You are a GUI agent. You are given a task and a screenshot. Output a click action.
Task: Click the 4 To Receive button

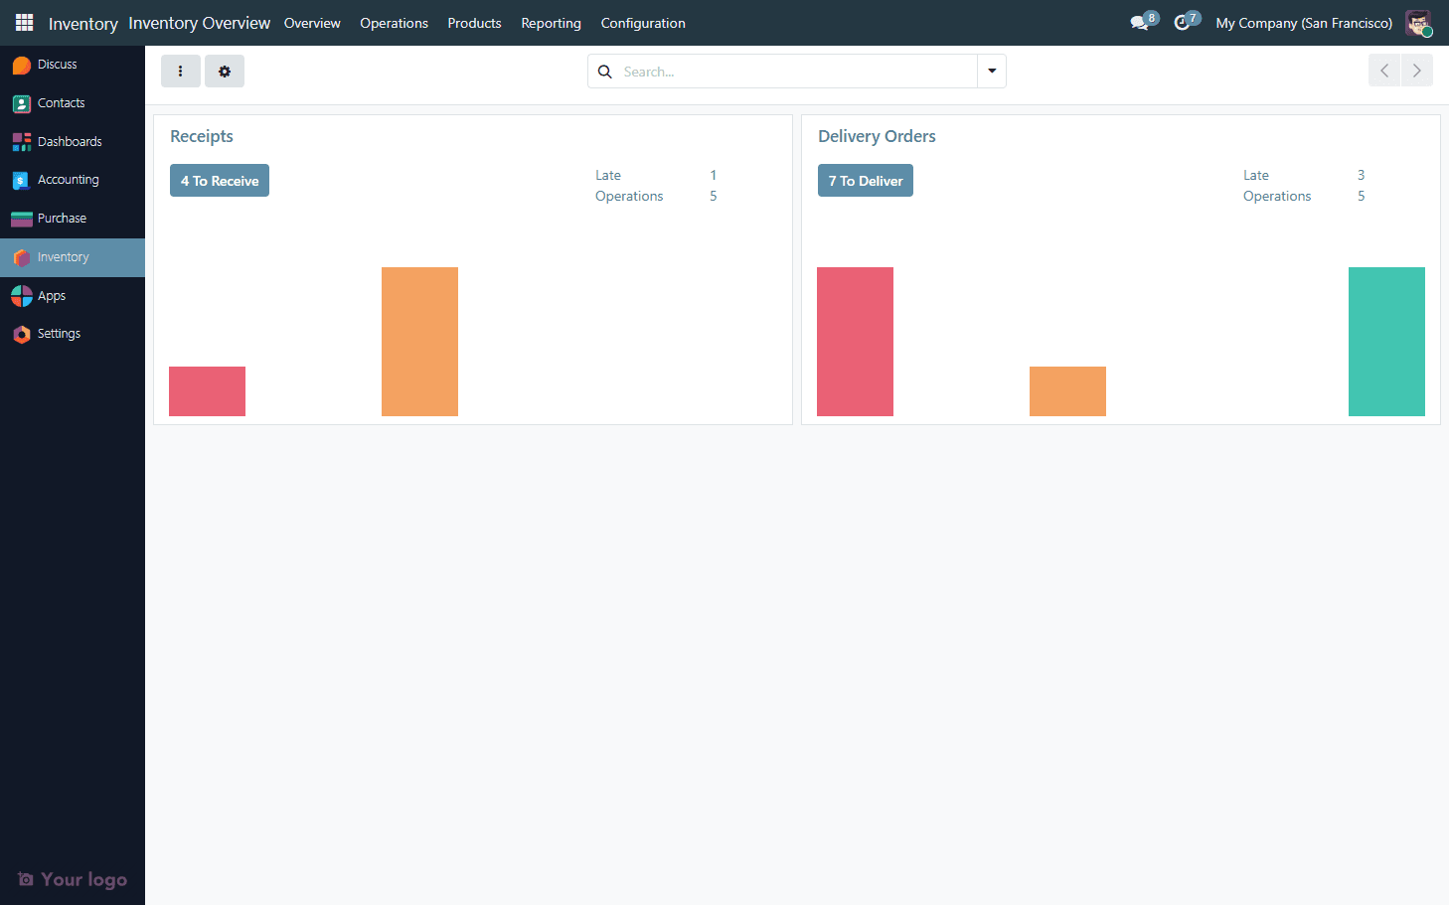220,181
